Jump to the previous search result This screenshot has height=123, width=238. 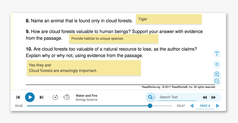coord(205,97)
